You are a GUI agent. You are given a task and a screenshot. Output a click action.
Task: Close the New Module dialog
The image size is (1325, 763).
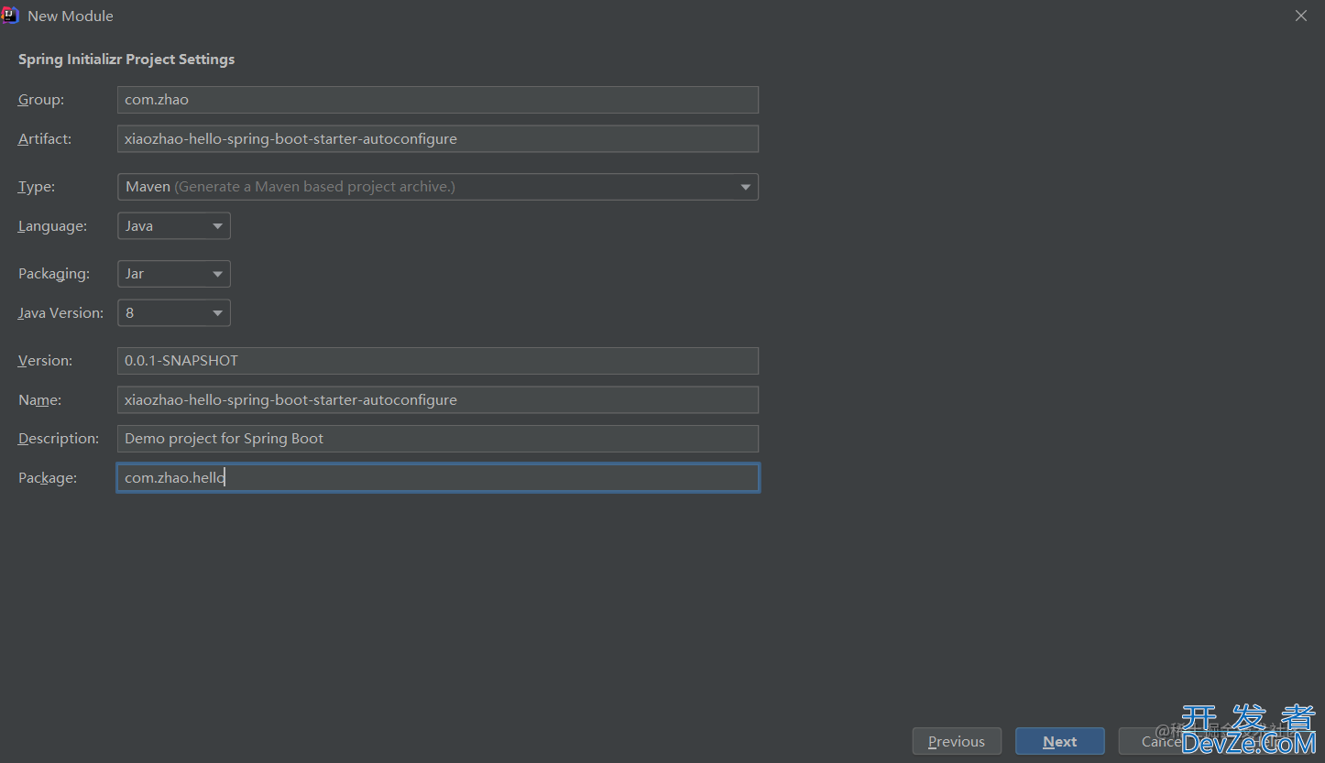coord(1301,16)
